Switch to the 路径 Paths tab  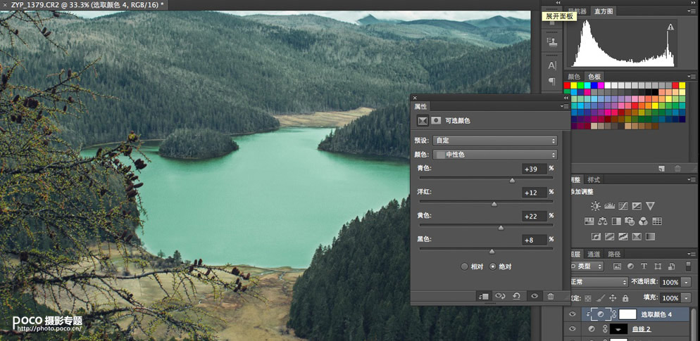(614, 254)
